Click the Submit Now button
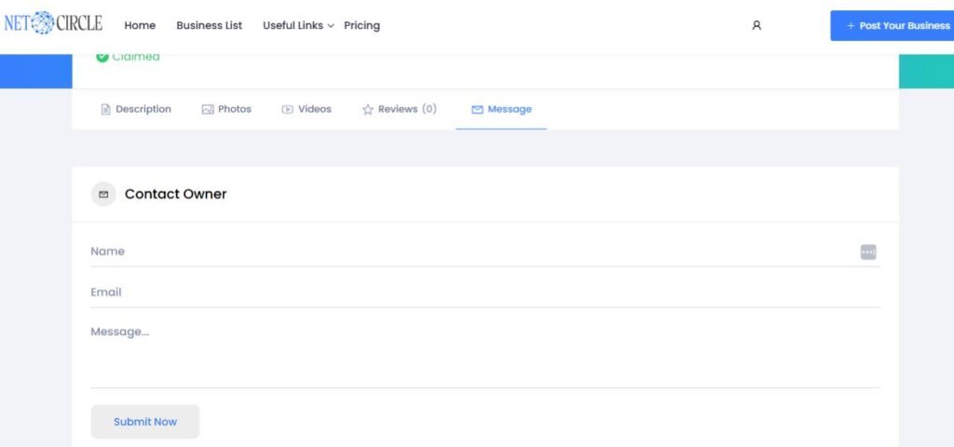954x447 pixels. pos(144,422)
